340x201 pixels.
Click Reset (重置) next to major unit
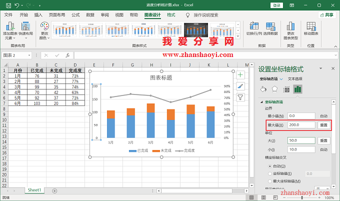pos(323,140)
